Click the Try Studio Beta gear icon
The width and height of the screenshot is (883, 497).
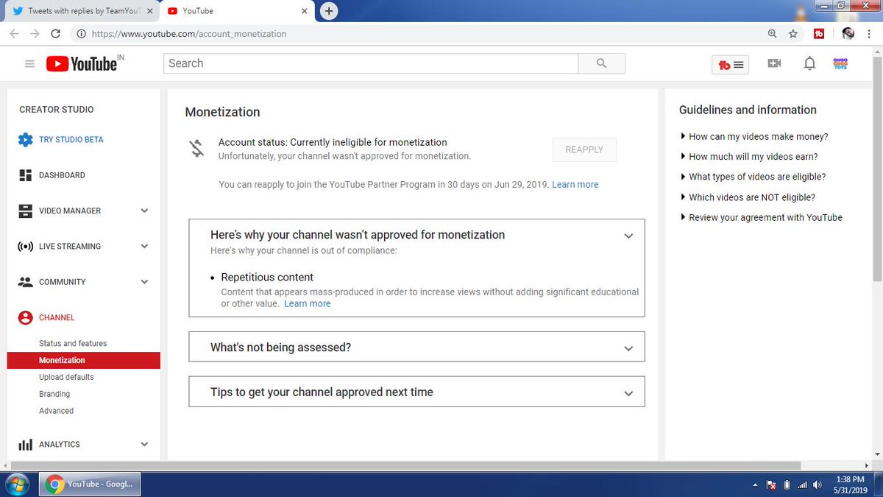[x=25, y=139]
